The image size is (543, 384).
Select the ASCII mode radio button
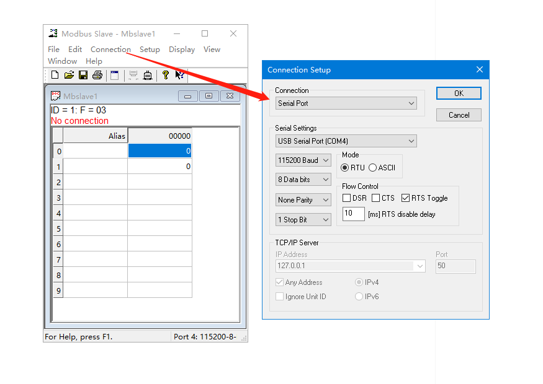[373, 167]
